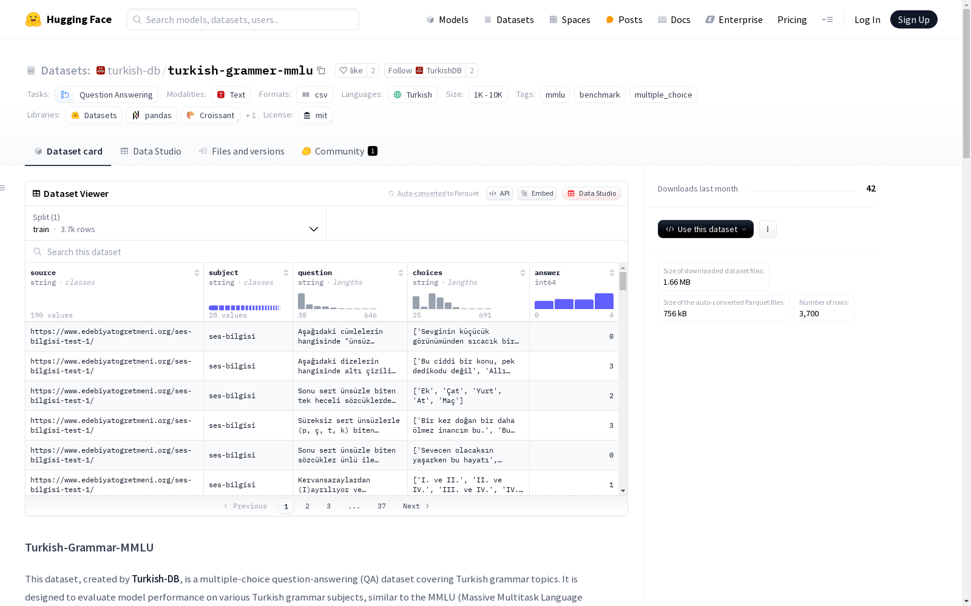
Task: Select the answer histogram last bar
Action: pyautogui.click(x=604, y=301)
